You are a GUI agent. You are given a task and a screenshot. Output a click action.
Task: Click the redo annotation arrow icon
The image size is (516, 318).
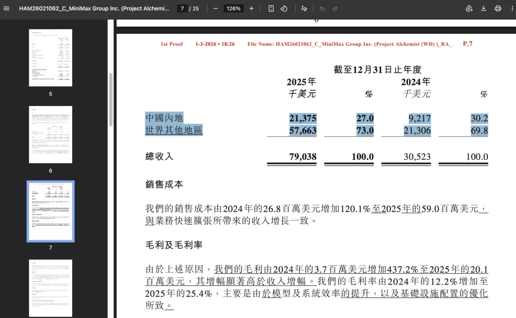335,8
